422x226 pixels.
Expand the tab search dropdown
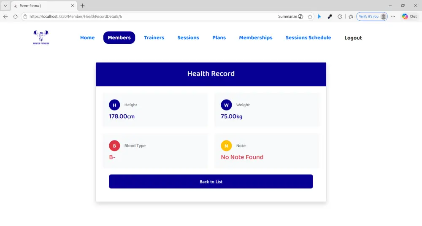click(x=5, y=5)
